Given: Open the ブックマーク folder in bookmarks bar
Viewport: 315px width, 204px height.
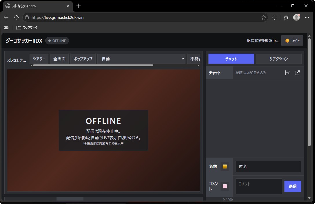Looking at the screenshot, I should tap(27, 28).
